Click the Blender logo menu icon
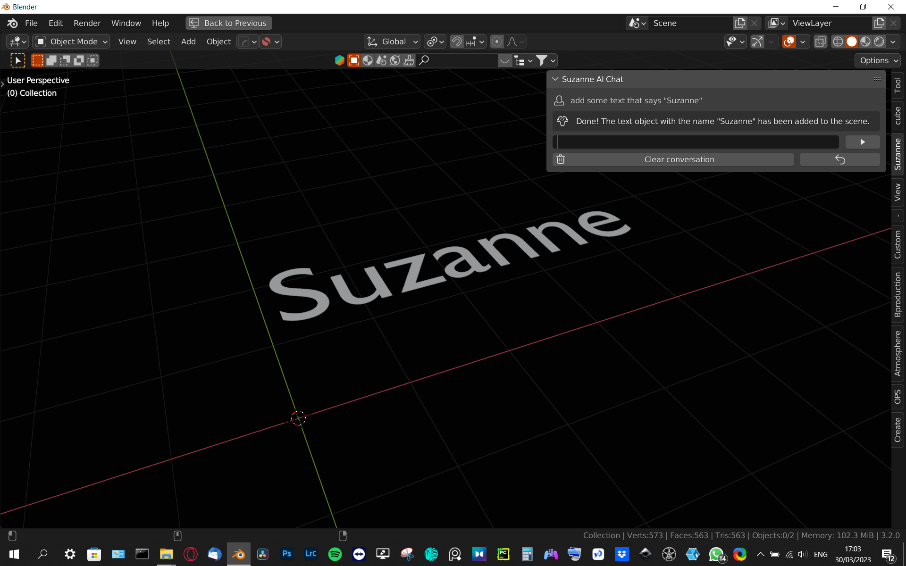This screenshot has width=906, height=566. tap(13, 23)
